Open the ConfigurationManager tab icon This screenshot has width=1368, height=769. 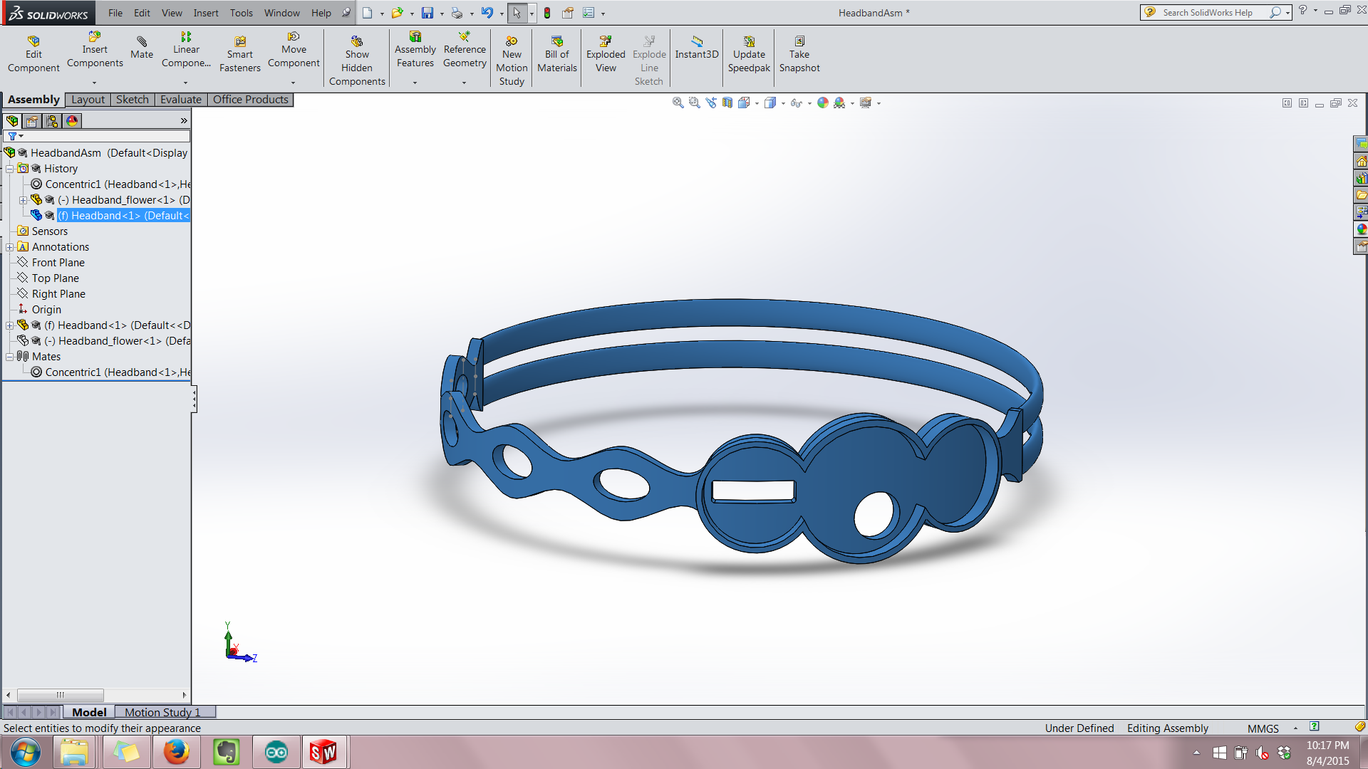[52, 121]
